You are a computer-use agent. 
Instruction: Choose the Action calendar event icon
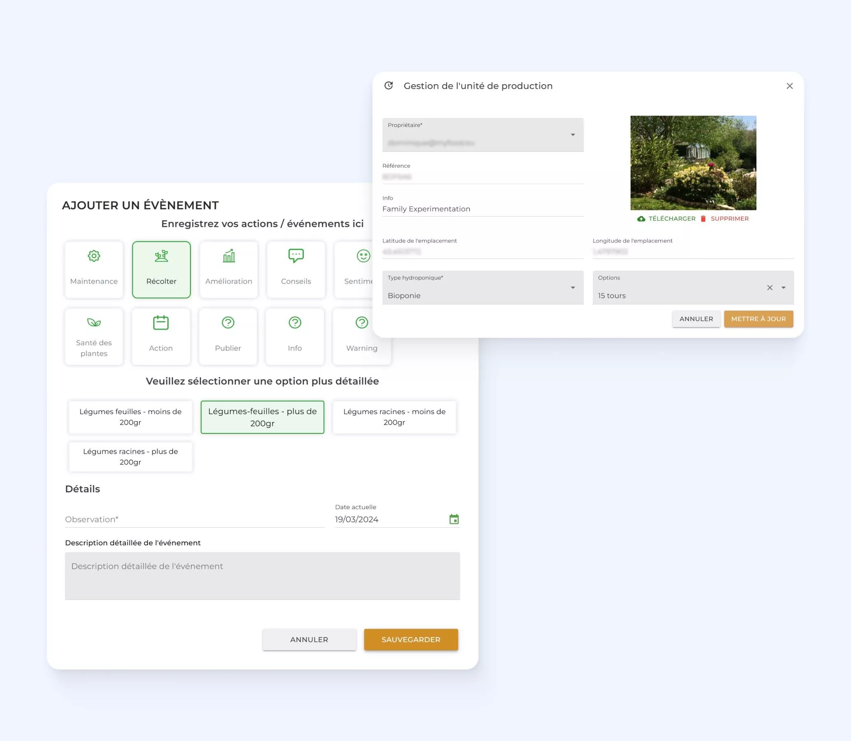point(161,323)
